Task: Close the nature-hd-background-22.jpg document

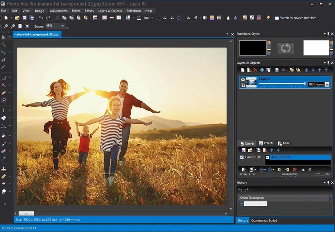Action: coord(233,34)
